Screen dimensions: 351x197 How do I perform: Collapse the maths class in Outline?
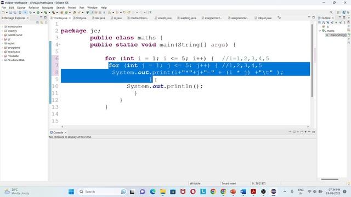(320, 31)
